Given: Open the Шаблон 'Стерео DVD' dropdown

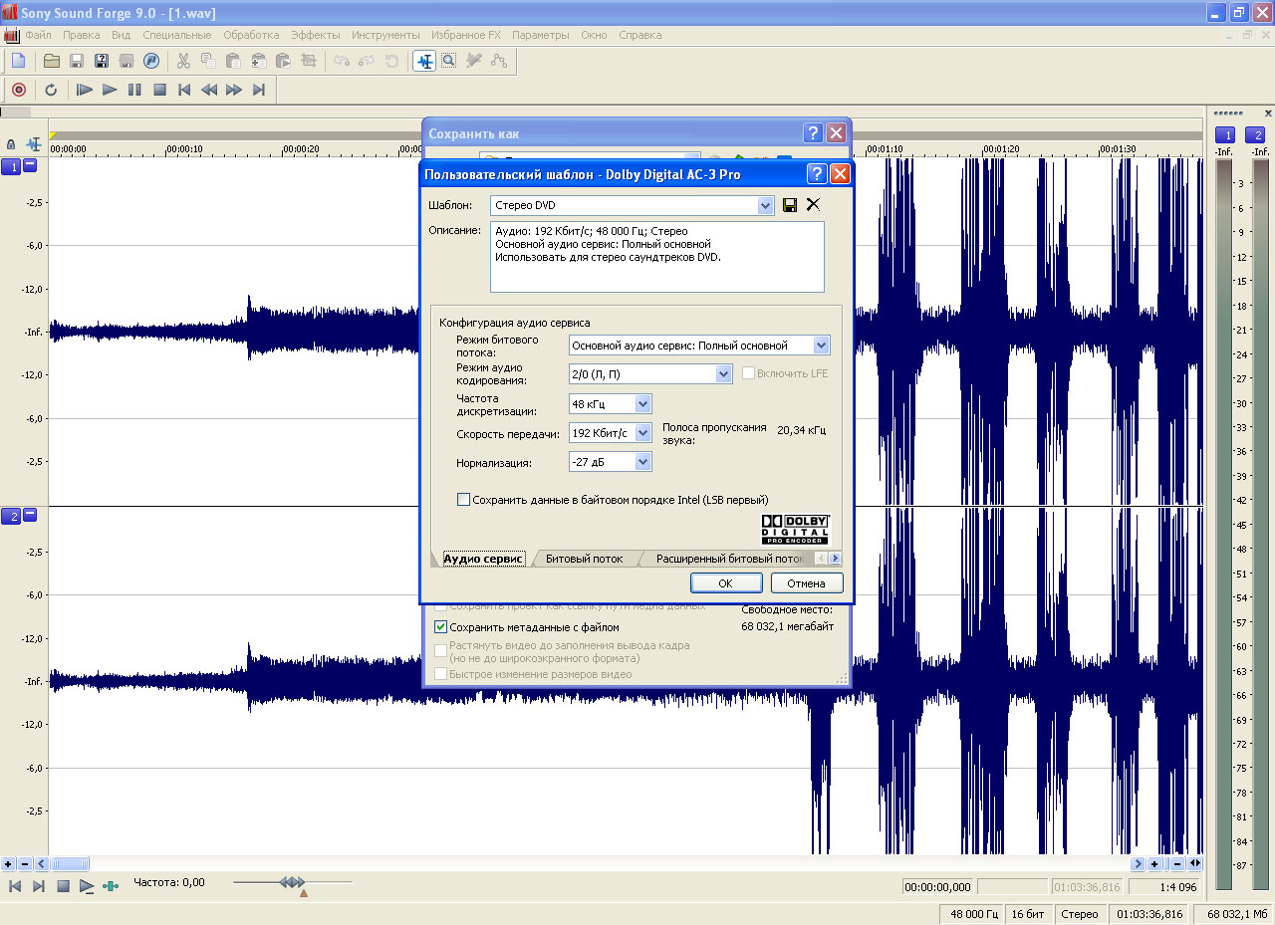Looking at the screenshot, I should click(765, 205).
